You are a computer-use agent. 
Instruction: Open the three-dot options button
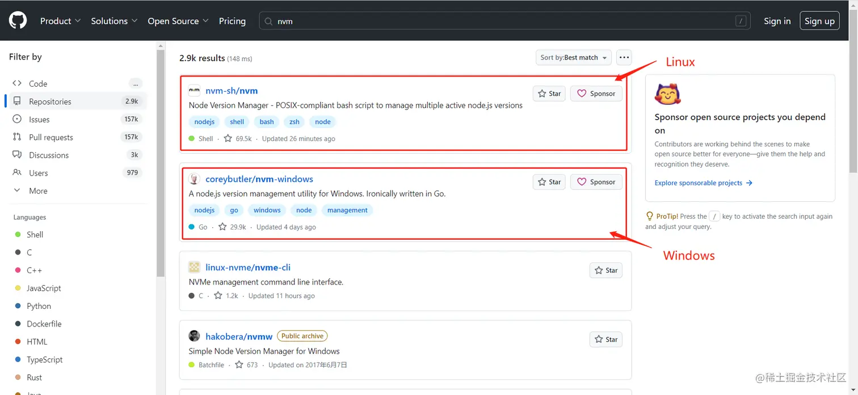[x=624, y=57]
